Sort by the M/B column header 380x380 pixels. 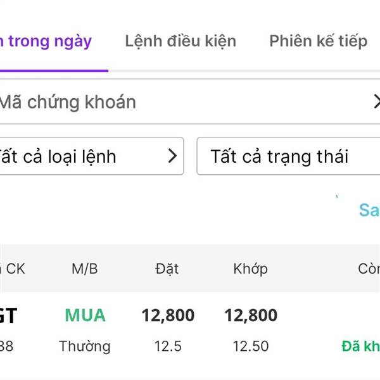(x=85, y=269)
